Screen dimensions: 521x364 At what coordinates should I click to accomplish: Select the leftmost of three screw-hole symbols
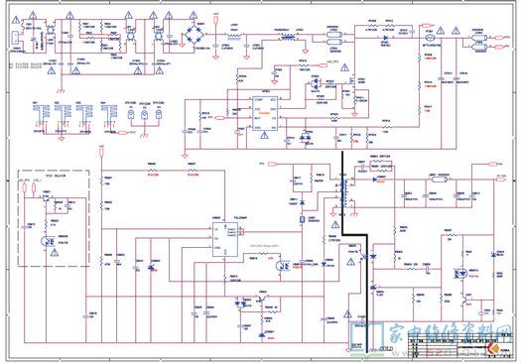131,115
